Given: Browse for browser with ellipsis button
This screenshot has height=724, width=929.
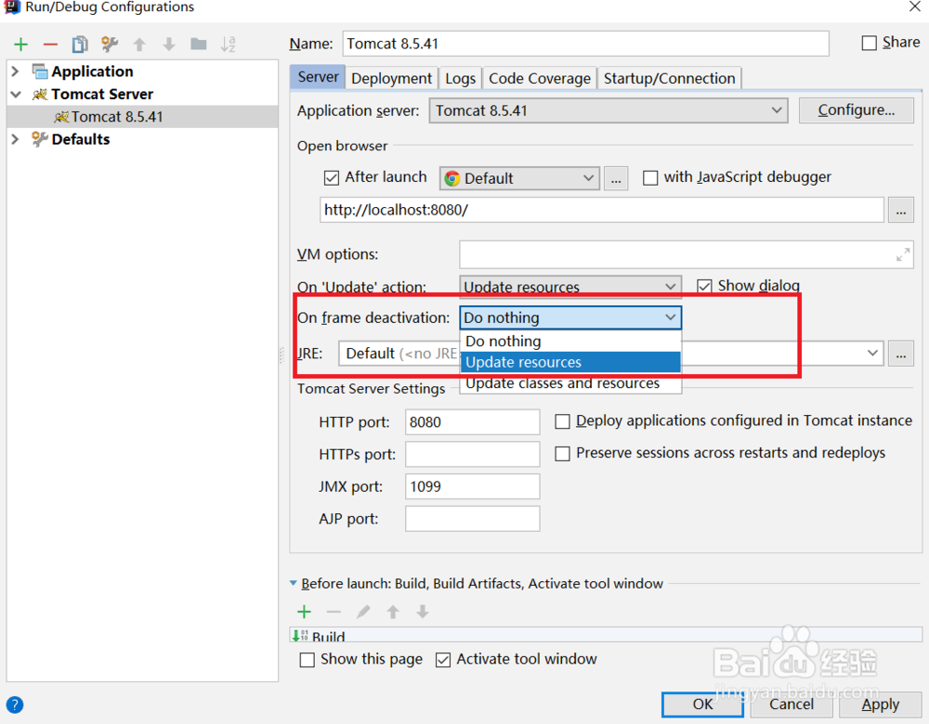Looking at the screenshot, I should click(616, 178).
